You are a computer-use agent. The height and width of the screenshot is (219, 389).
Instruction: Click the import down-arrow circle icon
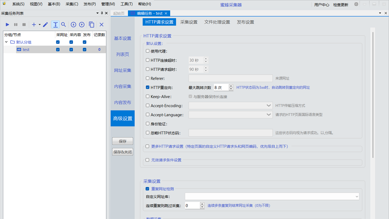click(x=73, y=25)
